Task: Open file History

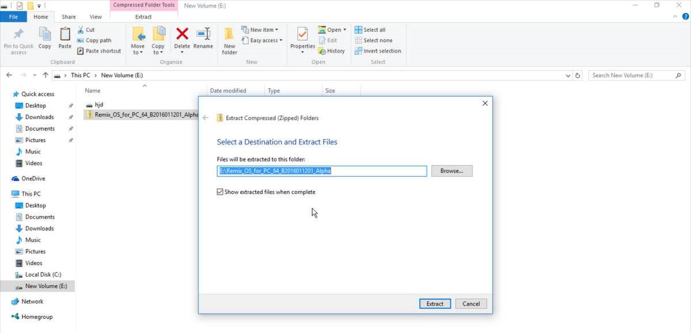Action: click(331, 51)
